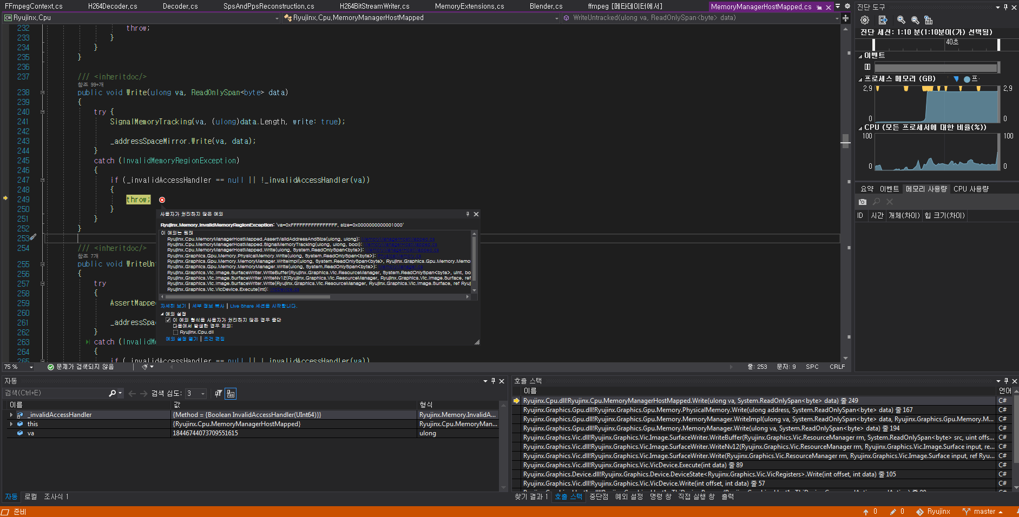Click the yellow arrow on the top call stack frame
Viewport: 1019px width, 517px height.
click(517, 400)
